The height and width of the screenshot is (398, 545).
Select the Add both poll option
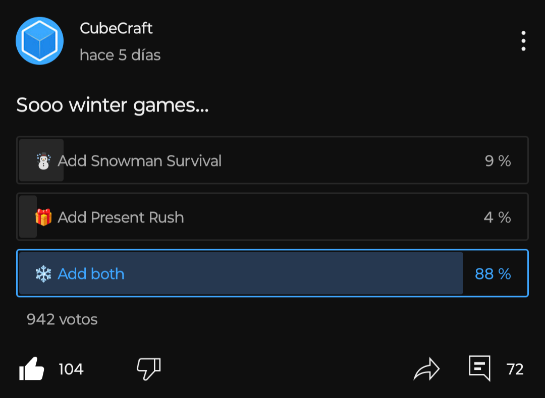point(272,273)
